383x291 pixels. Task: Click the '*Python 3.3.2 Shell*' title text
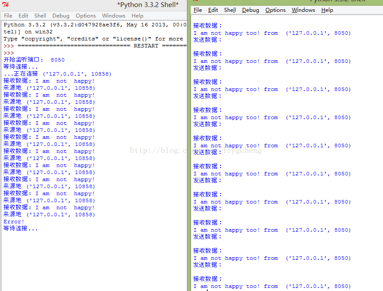(148, 5)
